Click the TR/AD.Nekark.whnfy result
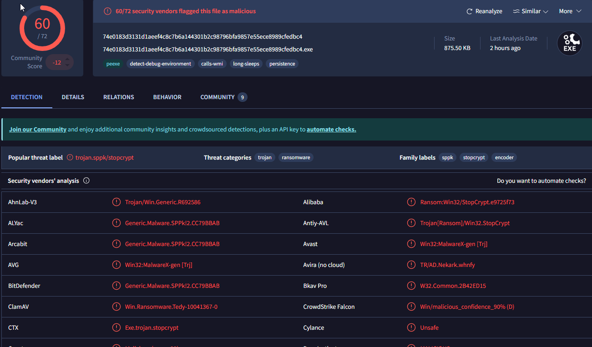Screen dimensions: 592x347 (x=447, y=265)
